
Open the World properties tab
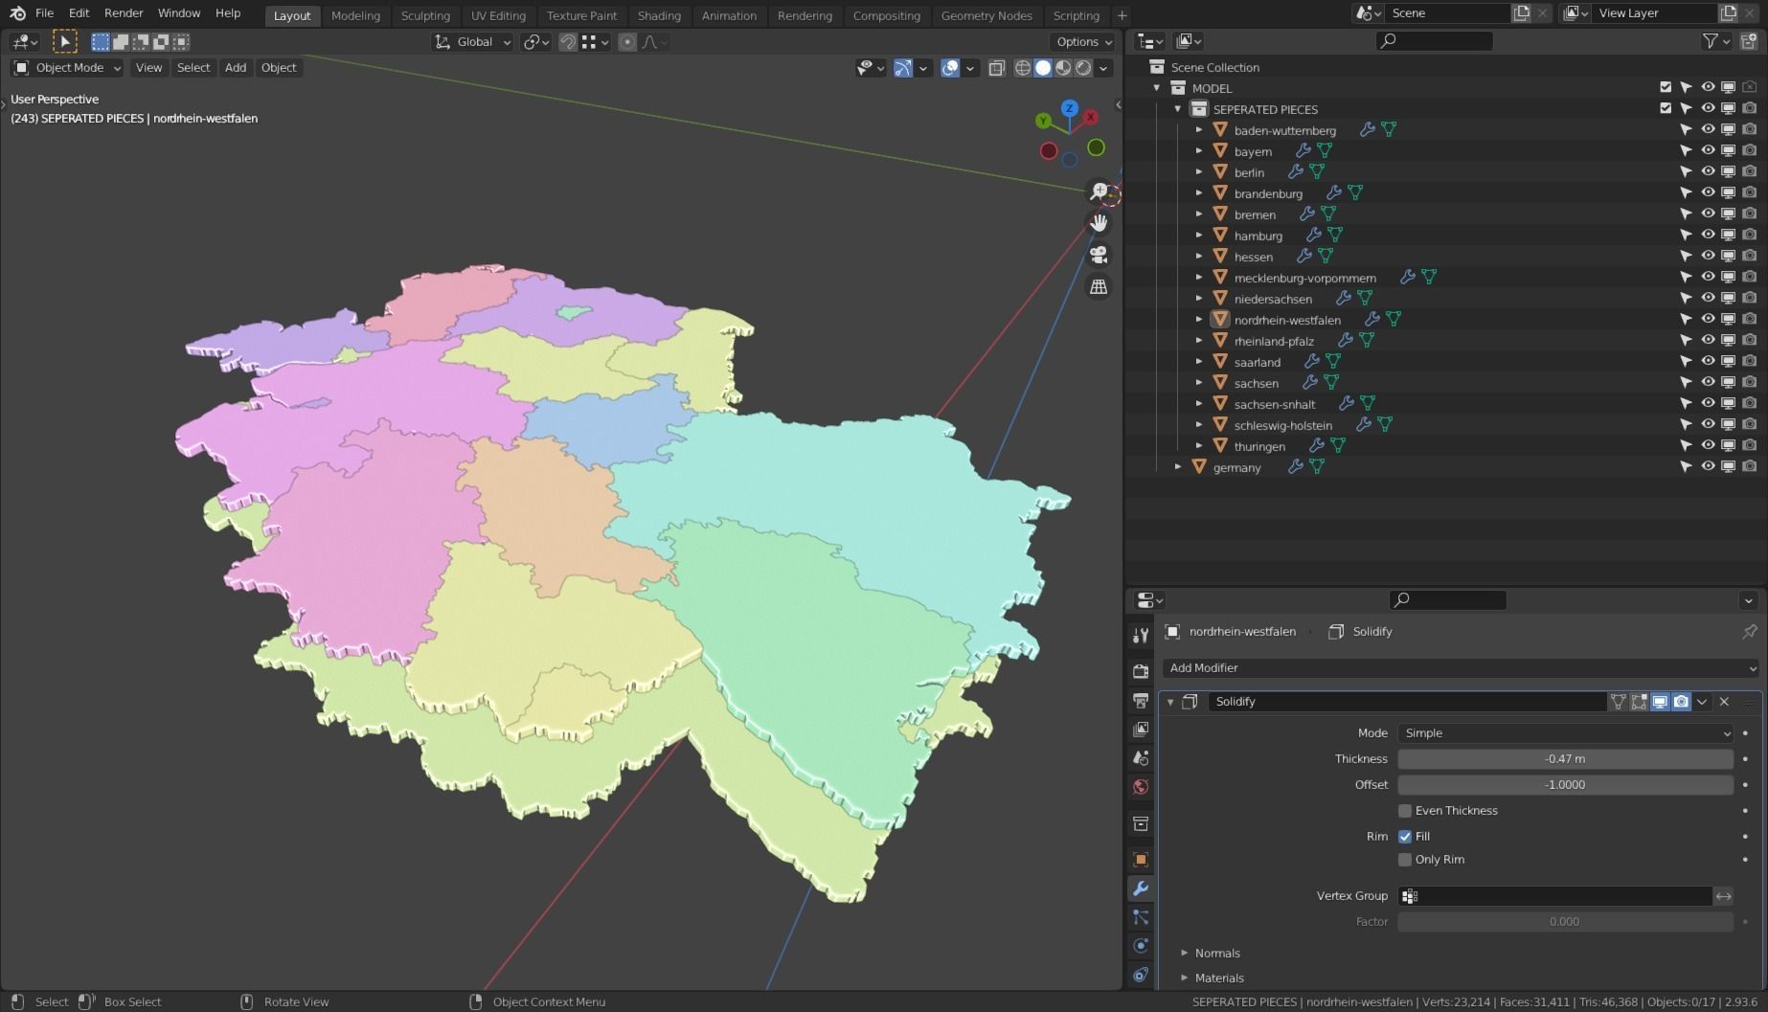coord(1140,787)
